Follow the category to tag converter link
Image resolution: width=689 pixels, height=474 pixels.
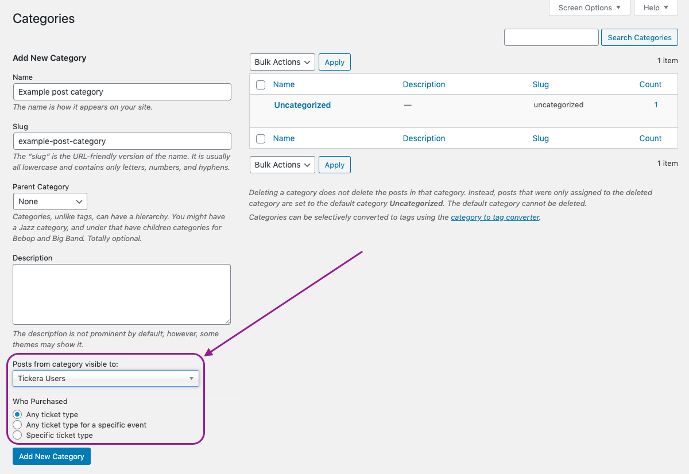click(495, 217)
